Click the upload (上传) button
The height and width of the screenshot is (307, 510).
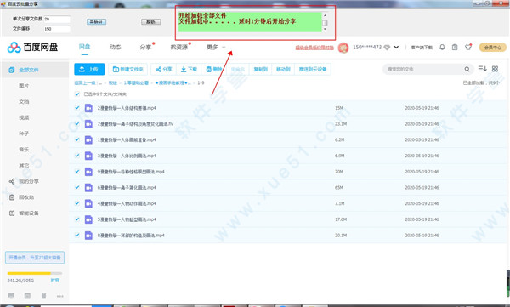point(89,69)
